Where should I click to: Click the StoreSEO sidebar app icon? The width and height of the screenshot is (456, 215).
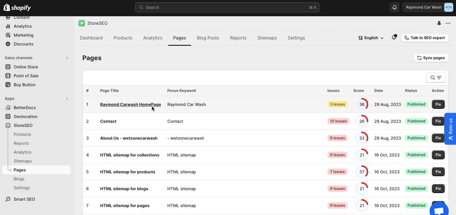click(x=8, y=125)
